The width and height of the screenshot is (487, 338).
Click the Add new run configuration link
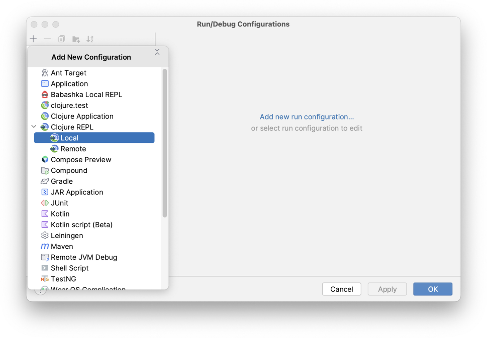(x=306, y=117)
